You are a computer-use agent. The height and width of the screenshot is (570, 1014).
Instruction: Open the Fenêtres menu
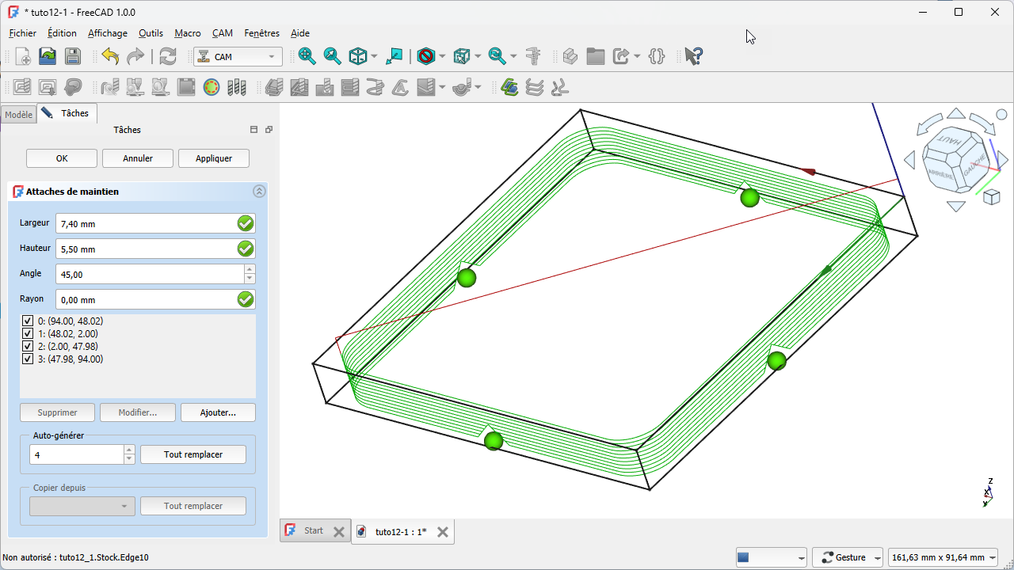click(x=261, y=33)
